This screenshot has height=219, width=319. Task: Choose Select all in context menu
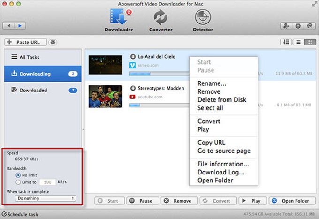(x=210, y=108)
